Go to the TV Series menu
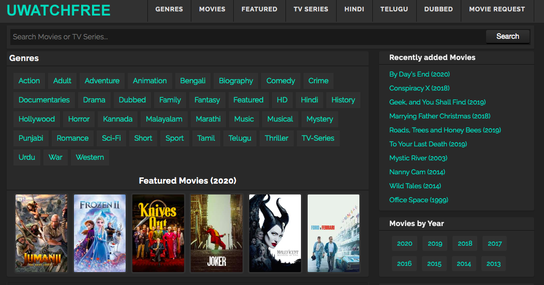 tap(311, 9)
